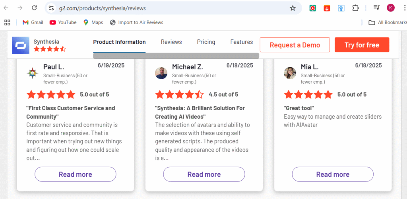Screen dimensions: 407x199
Task: Click the Synthesia logo icon
Action: pyautogui.click(x=21, y=45)
